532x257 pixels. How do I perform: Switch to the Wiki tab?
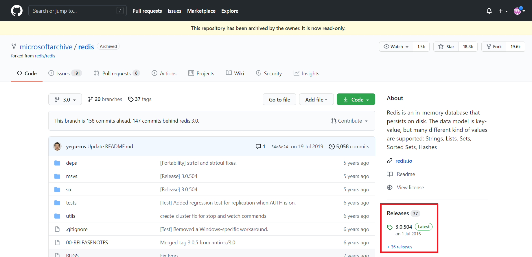pos(235,73)
